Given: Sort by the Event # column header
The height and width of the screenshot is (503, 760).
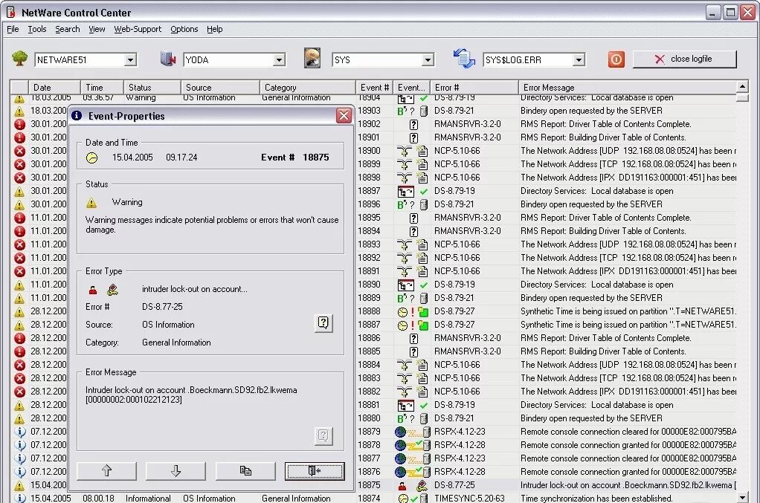Looking at the screenshot, I should point(374,88).
